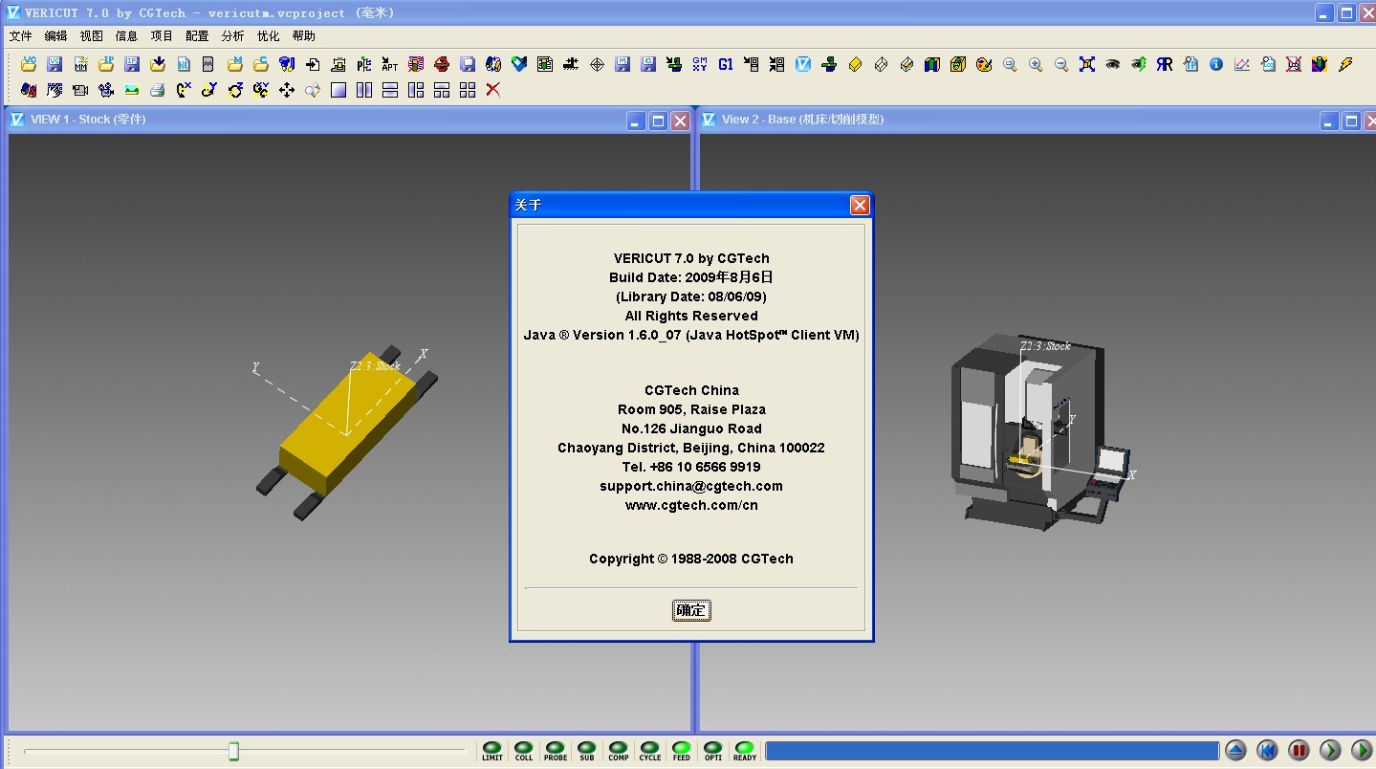Click the GM XY toolbar icon

coord(700,64)
